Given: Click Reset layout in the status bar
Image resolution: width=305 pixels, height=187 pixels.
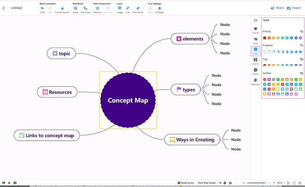Looking at the screenshot, I should pyautogui.click(x=186, y=183).
